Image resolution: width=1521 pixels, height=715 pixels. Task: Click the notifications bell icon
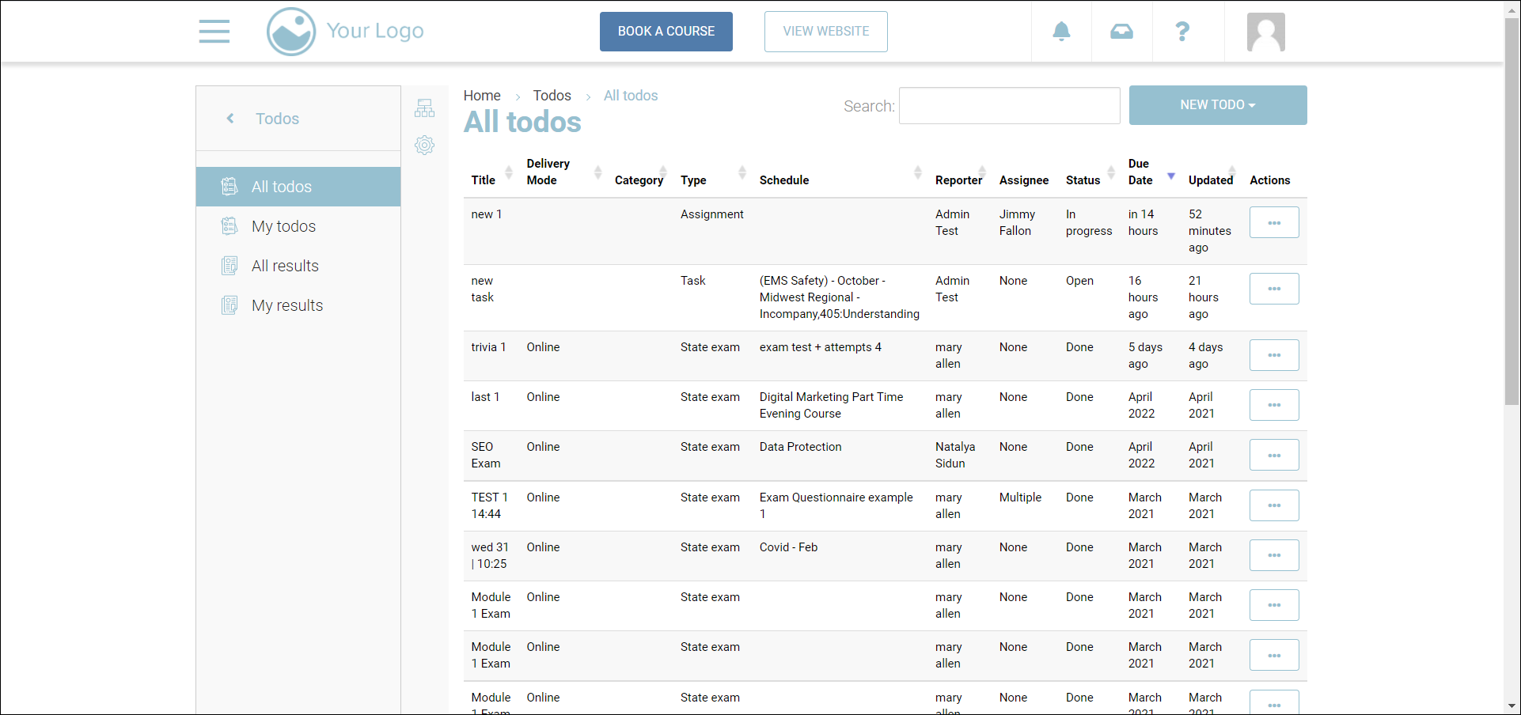coord(1061,32)
